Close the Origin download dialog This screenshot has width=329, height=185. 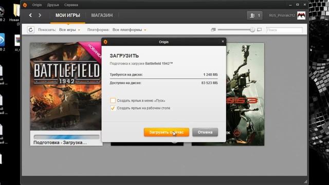(x=223, y=42)
